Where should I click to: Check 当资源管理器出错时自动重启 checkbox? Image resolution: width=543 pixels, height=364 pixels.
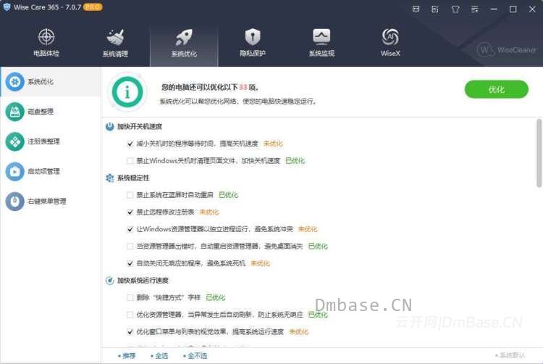(130, 246)
